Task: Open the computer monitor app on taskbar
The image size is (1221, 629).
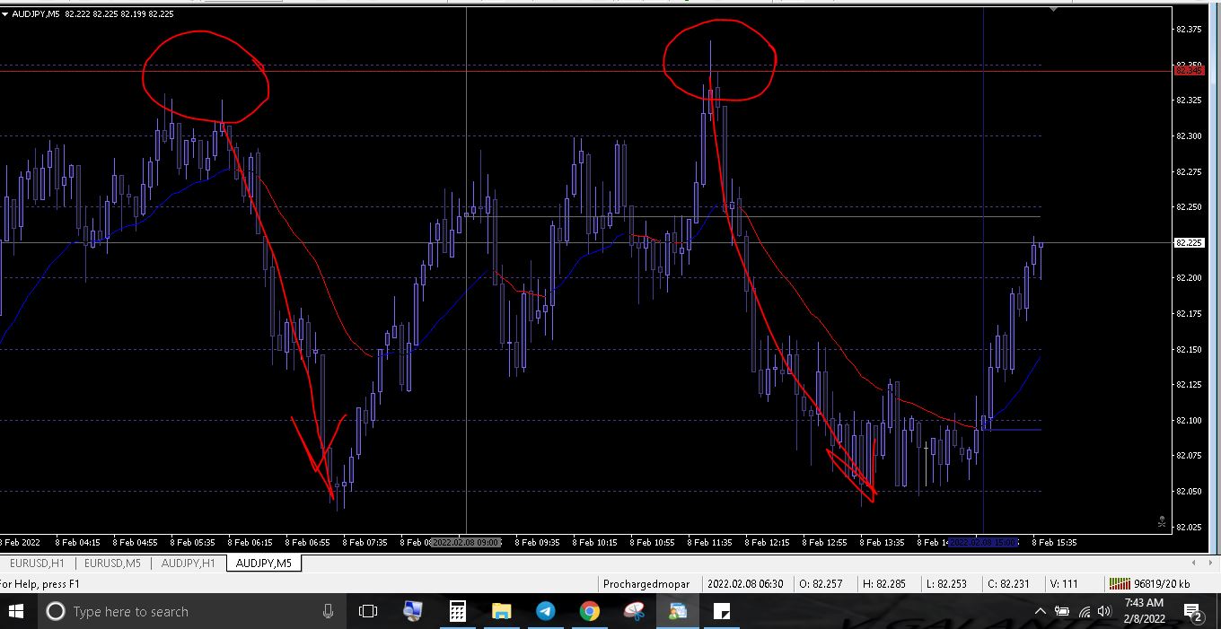Action: click(x=413, y=611)
